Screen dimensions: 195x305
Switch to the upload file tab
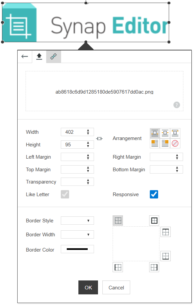[x=39, y=57]
